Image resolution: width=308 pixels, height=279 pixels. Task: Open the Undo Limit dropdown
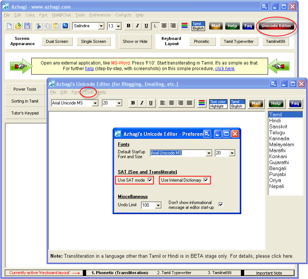158,206
